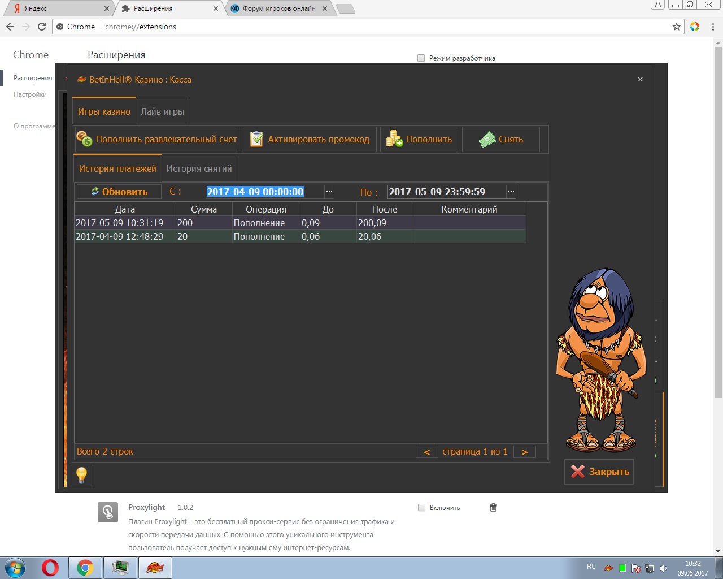Go to next page arrow
This screenshot has height=579, width=723.
coord(524,452)
